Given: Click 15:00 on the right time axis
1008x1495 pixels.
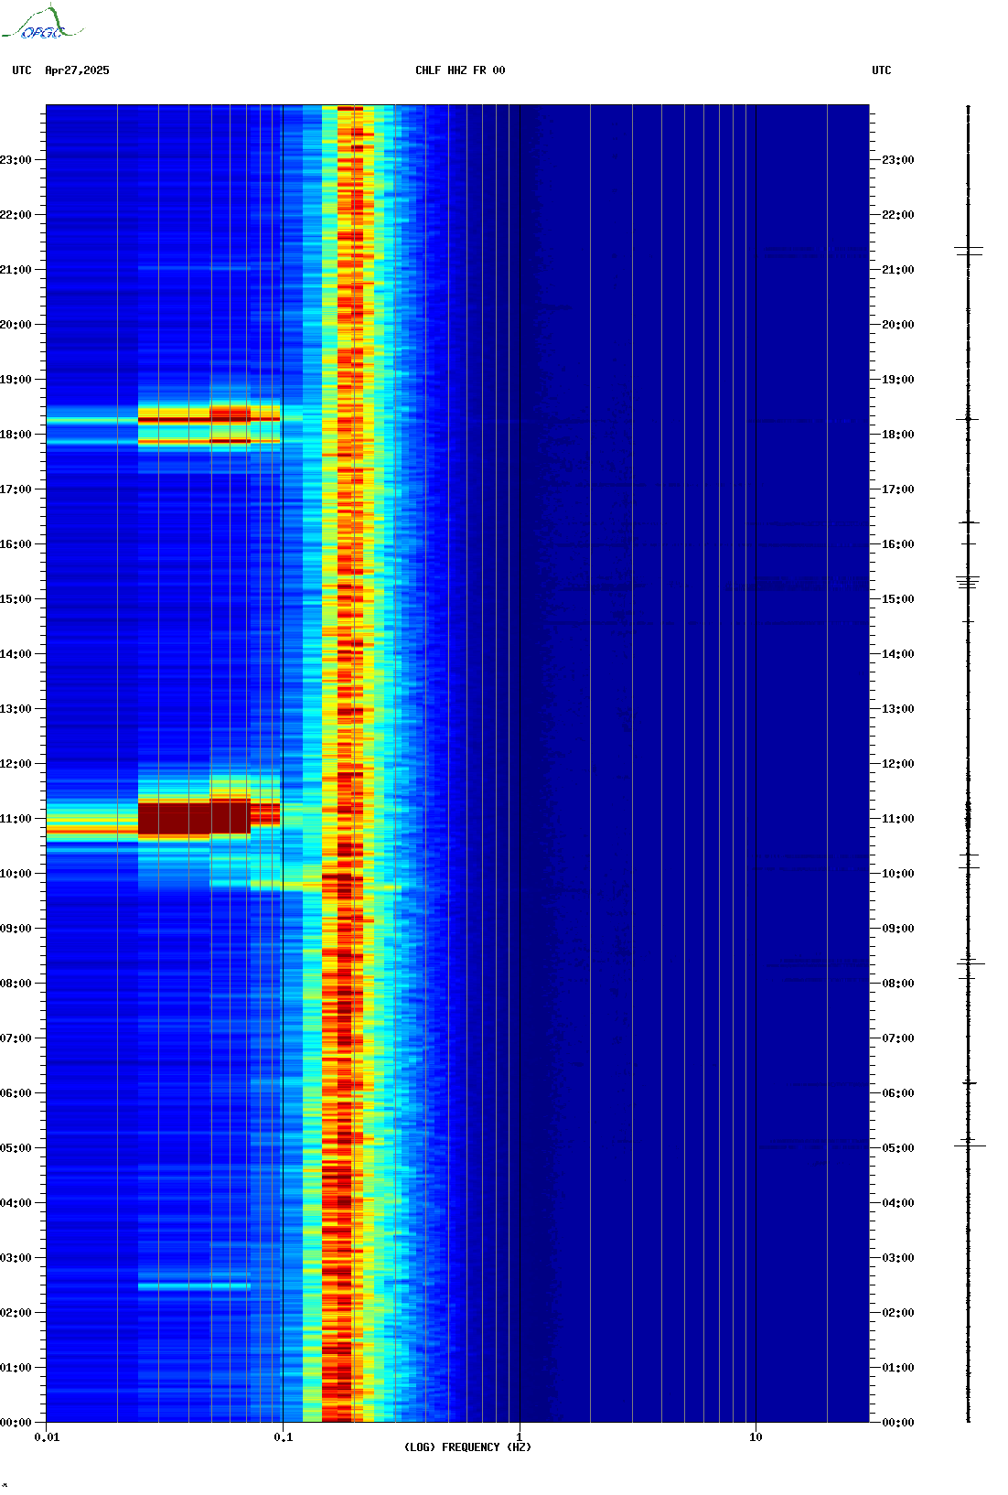Looking at the screenshot, I should click(898, 599).
